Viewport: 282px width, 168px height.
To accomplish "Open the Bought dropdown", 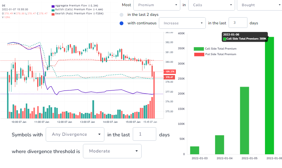I will click(x=260, y=5).
